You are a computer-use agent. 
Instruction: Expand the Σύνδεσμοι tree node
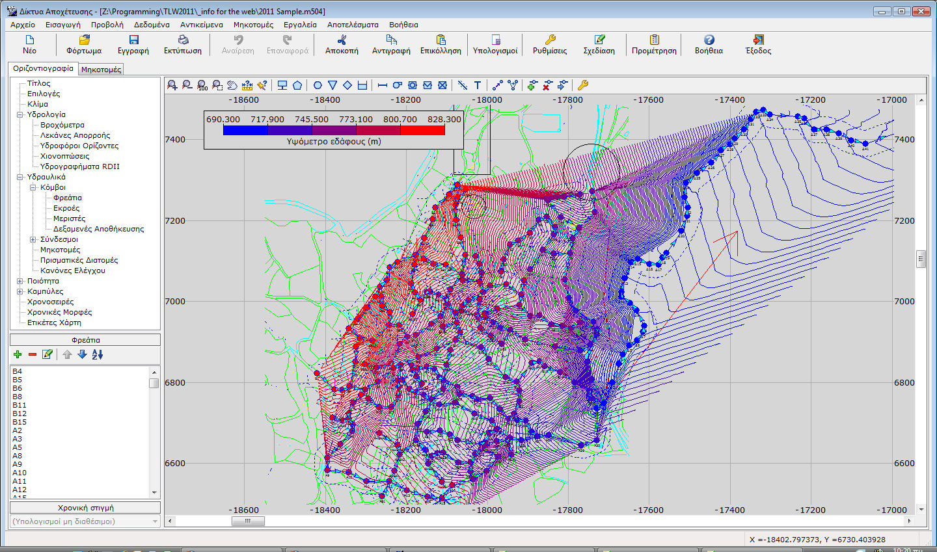click(33, 239)
